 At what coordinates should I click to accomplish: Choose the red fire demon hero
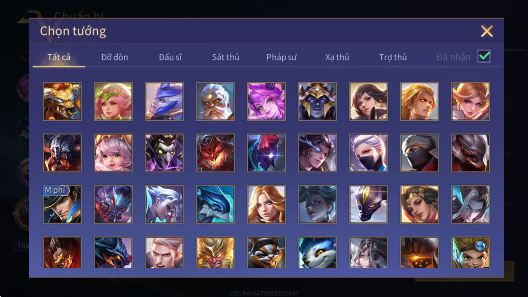(215, 153)
